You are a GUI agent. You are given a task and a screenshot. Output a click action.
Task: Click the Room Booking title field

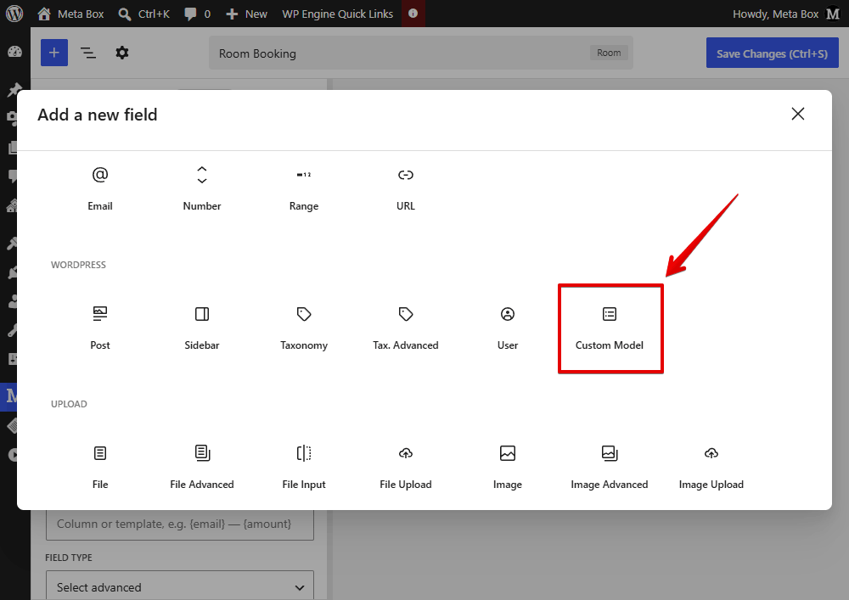421,53
